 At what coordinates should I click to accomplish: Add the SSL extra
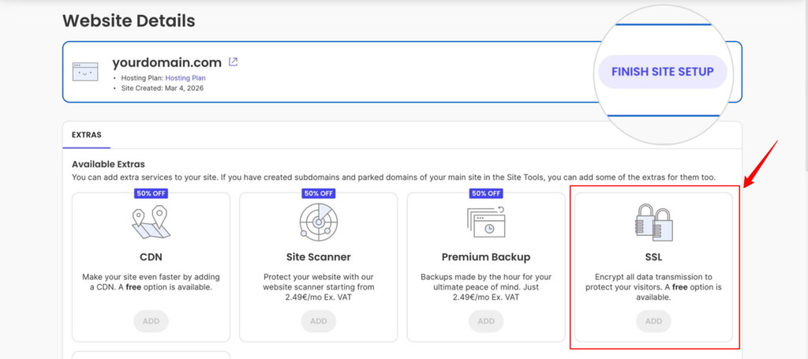(653, 321)
